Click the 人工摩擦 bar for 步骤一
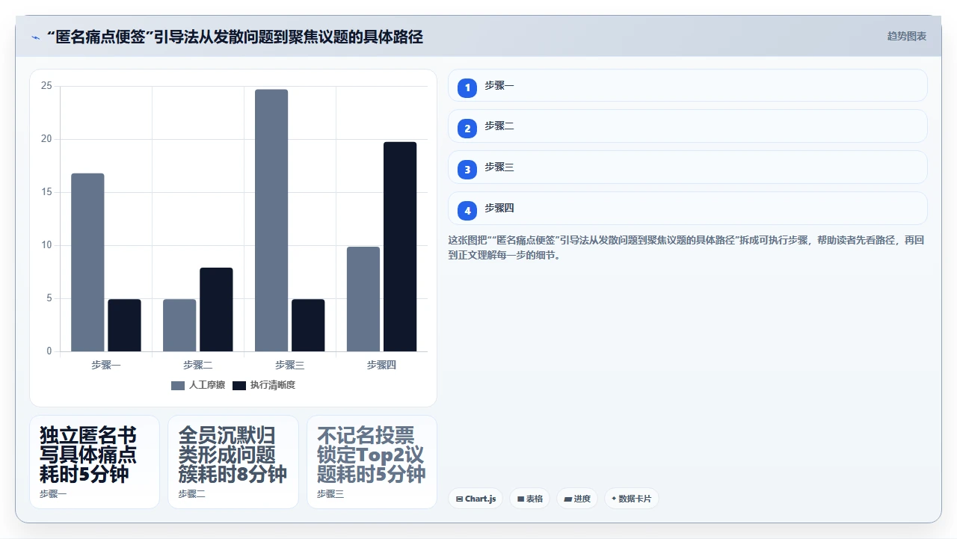957x539 pixels. pos(87,262)
